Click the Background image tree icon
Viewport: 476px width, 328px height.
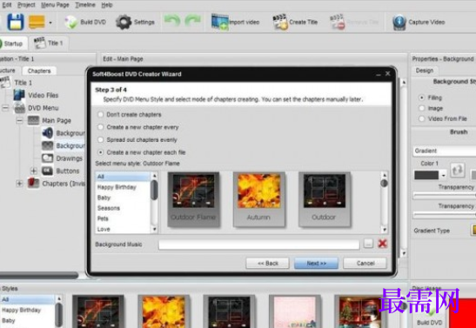(48, 145)
